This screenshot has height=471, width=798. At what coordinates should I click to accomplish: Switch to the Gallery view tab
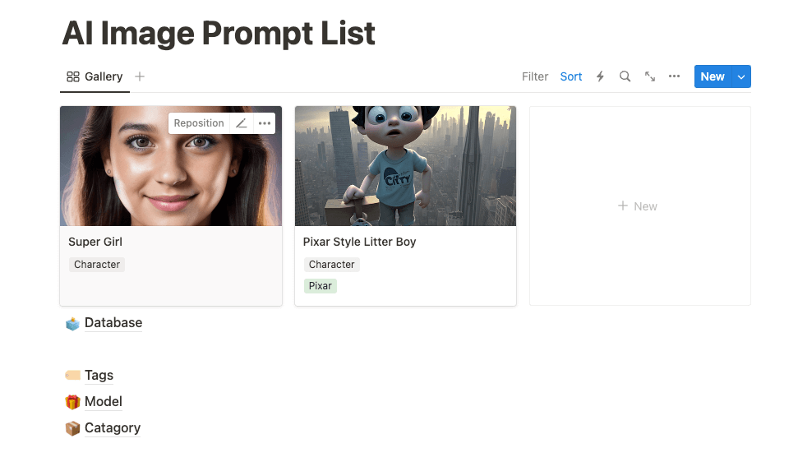[x=95, y=76]
